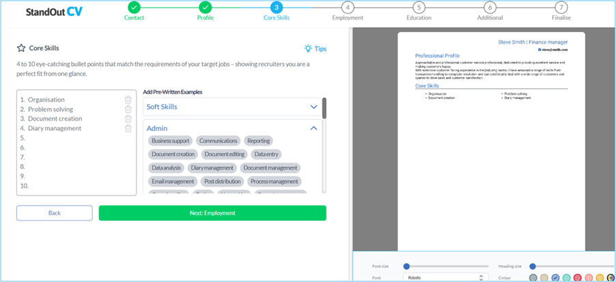This screenshot has width=616, height=282.
Task: Click the pre-written examples scrollbar
Action: [x=324, y=108]
